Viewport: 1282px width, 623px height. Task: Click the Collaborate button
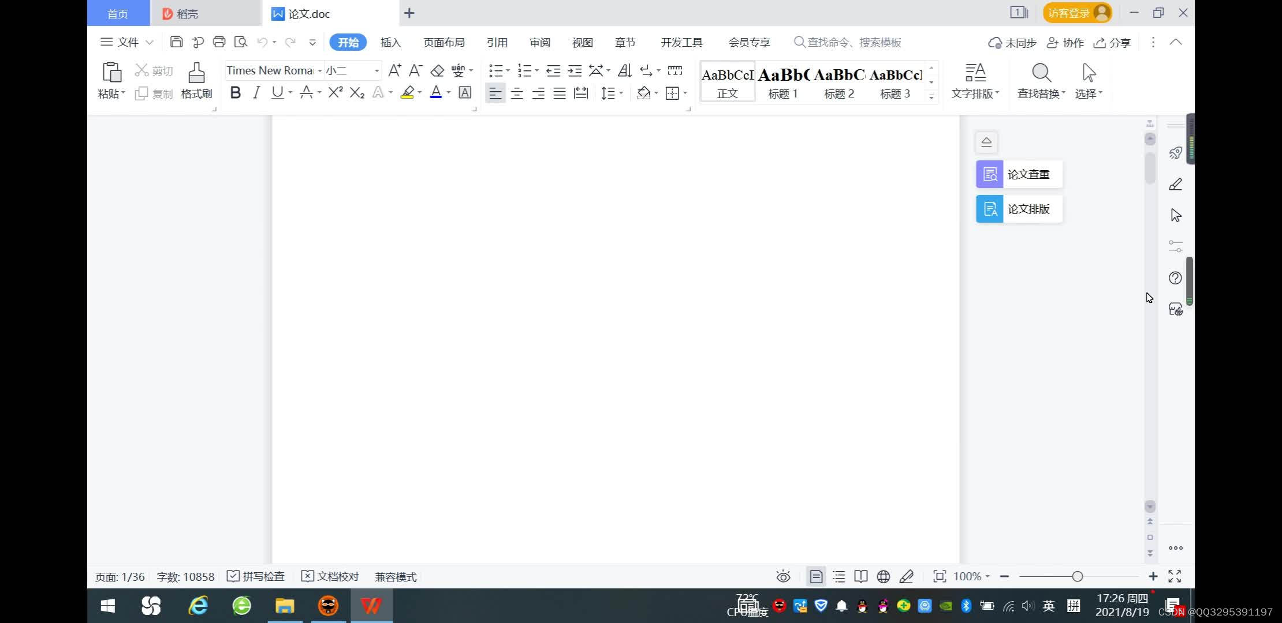(x=1065, y=43)
